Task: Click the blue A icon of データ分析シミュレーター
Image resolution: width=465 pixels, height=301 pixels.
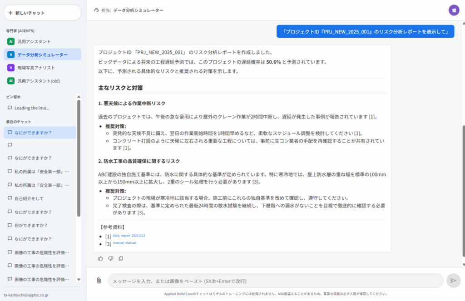Action: pos(11,54)
